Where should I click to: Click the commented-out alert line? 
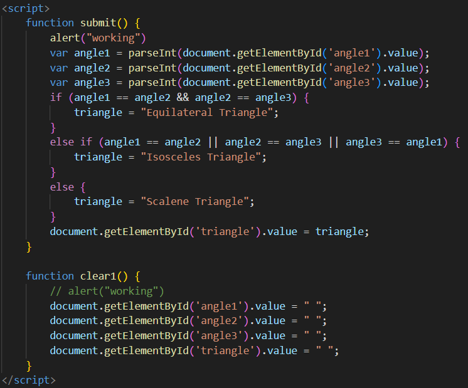(107, 291)
